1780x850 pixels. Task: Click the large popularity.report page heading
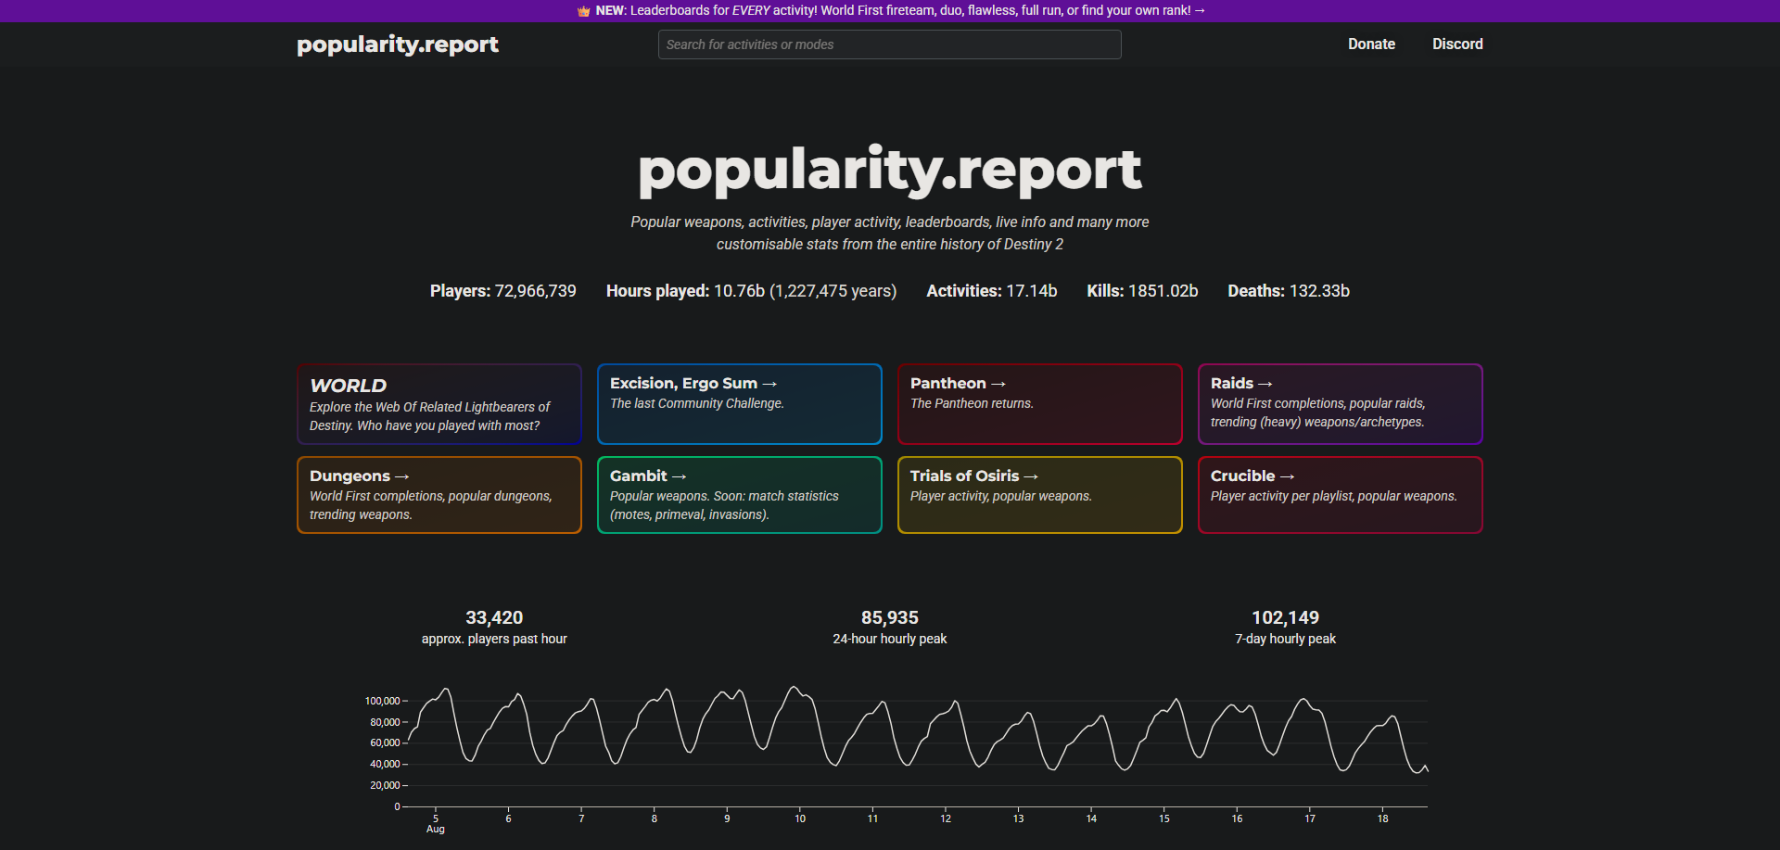coord(890,171)
